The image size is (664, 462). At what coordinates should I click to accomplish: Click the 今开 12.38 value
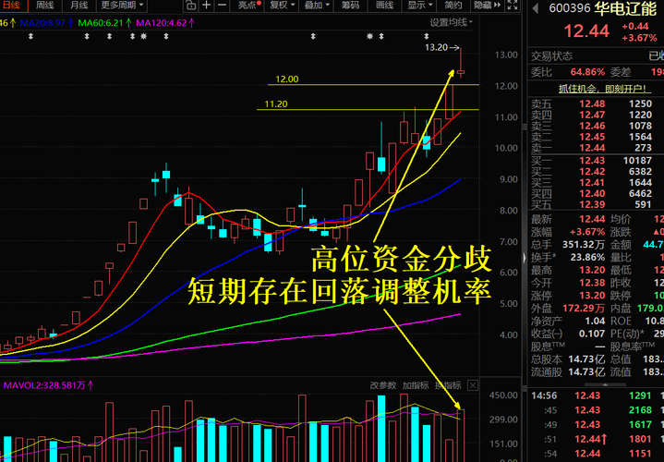tap(592, 283)
